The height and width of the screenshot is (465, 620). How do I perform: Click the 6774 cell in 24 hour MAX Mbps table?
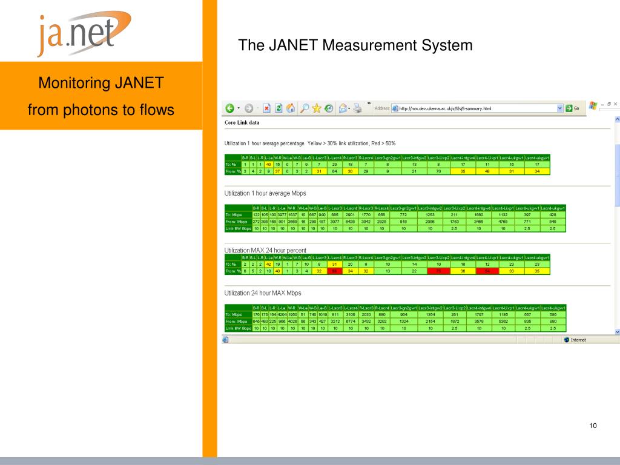(351, 322)
